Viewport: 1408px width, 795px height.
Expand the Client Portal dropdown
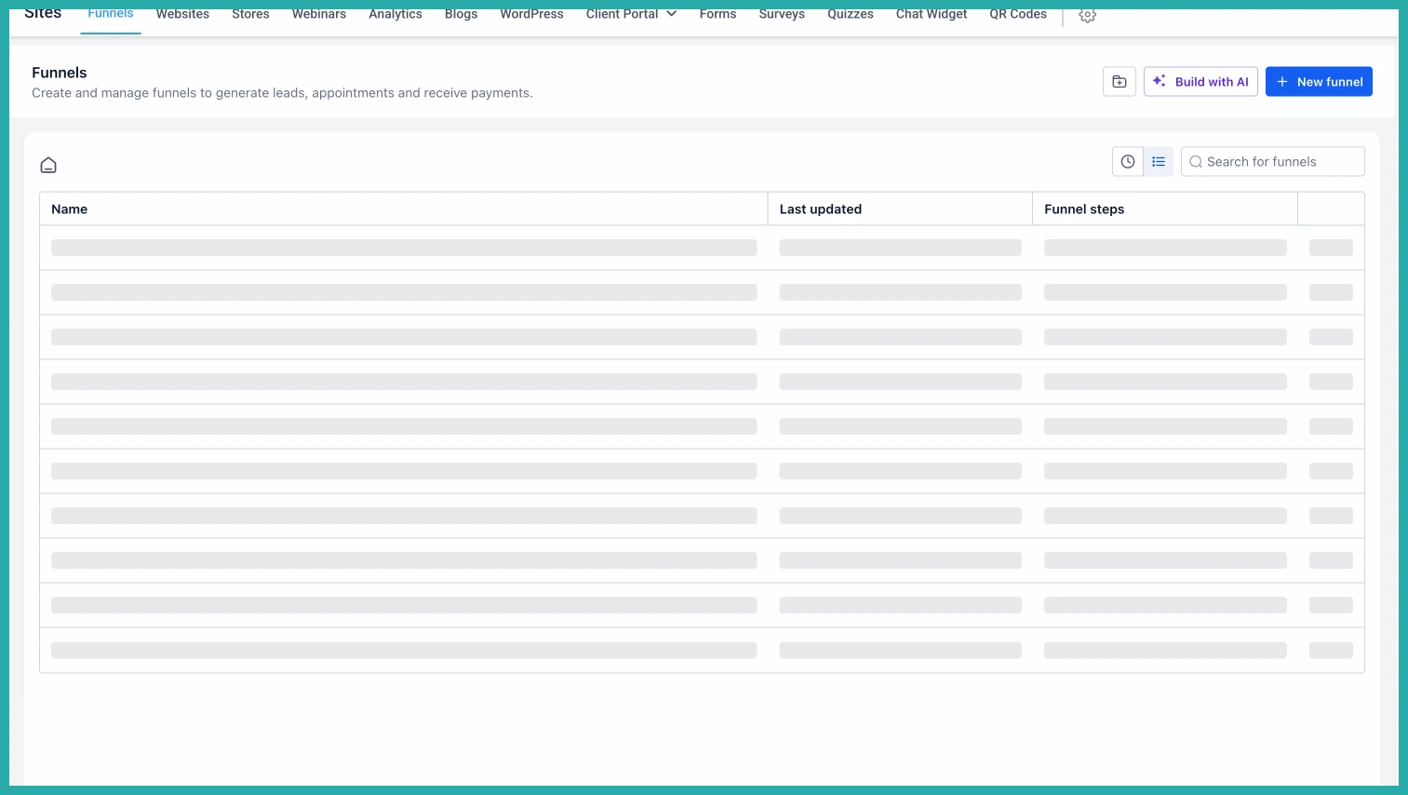pyautogui.click(x=632, y=14)
